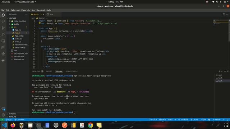This screenshot has width=230, height=129.
Task: Expand the TIMELINE section
Action: 18,117
